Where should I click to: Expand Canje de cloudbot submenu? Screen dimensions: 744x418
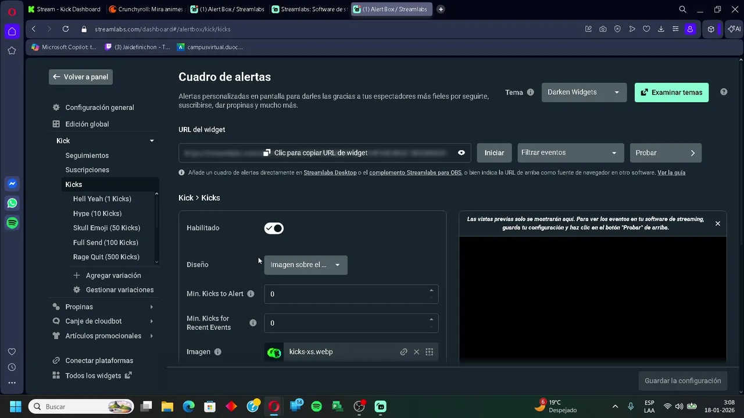(x=152, y=321)
